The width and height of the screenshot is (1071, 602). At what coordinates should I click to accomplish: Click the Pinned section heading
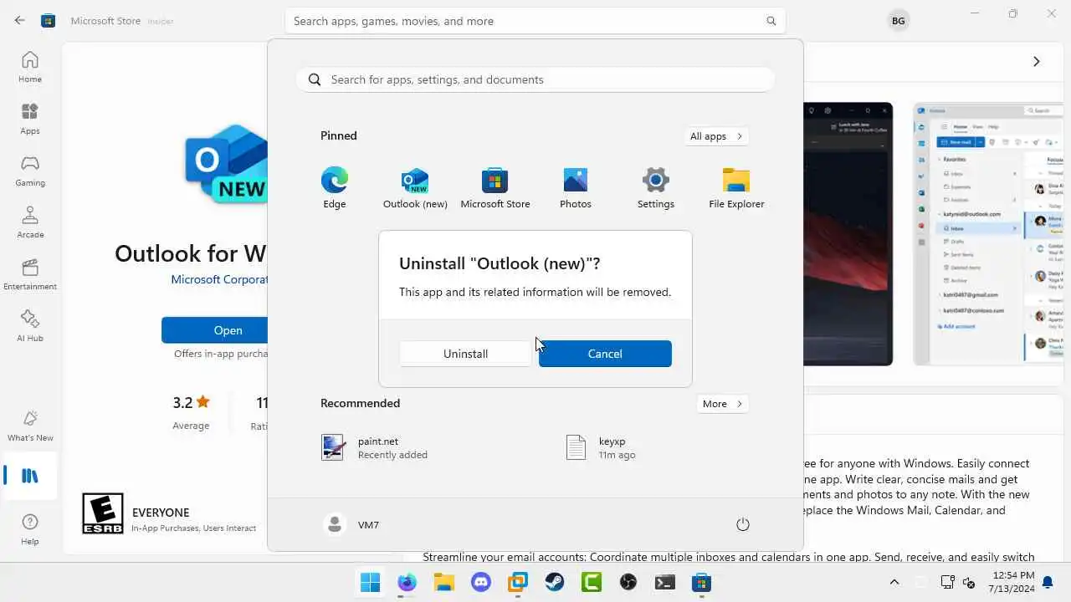click(339, 135)
